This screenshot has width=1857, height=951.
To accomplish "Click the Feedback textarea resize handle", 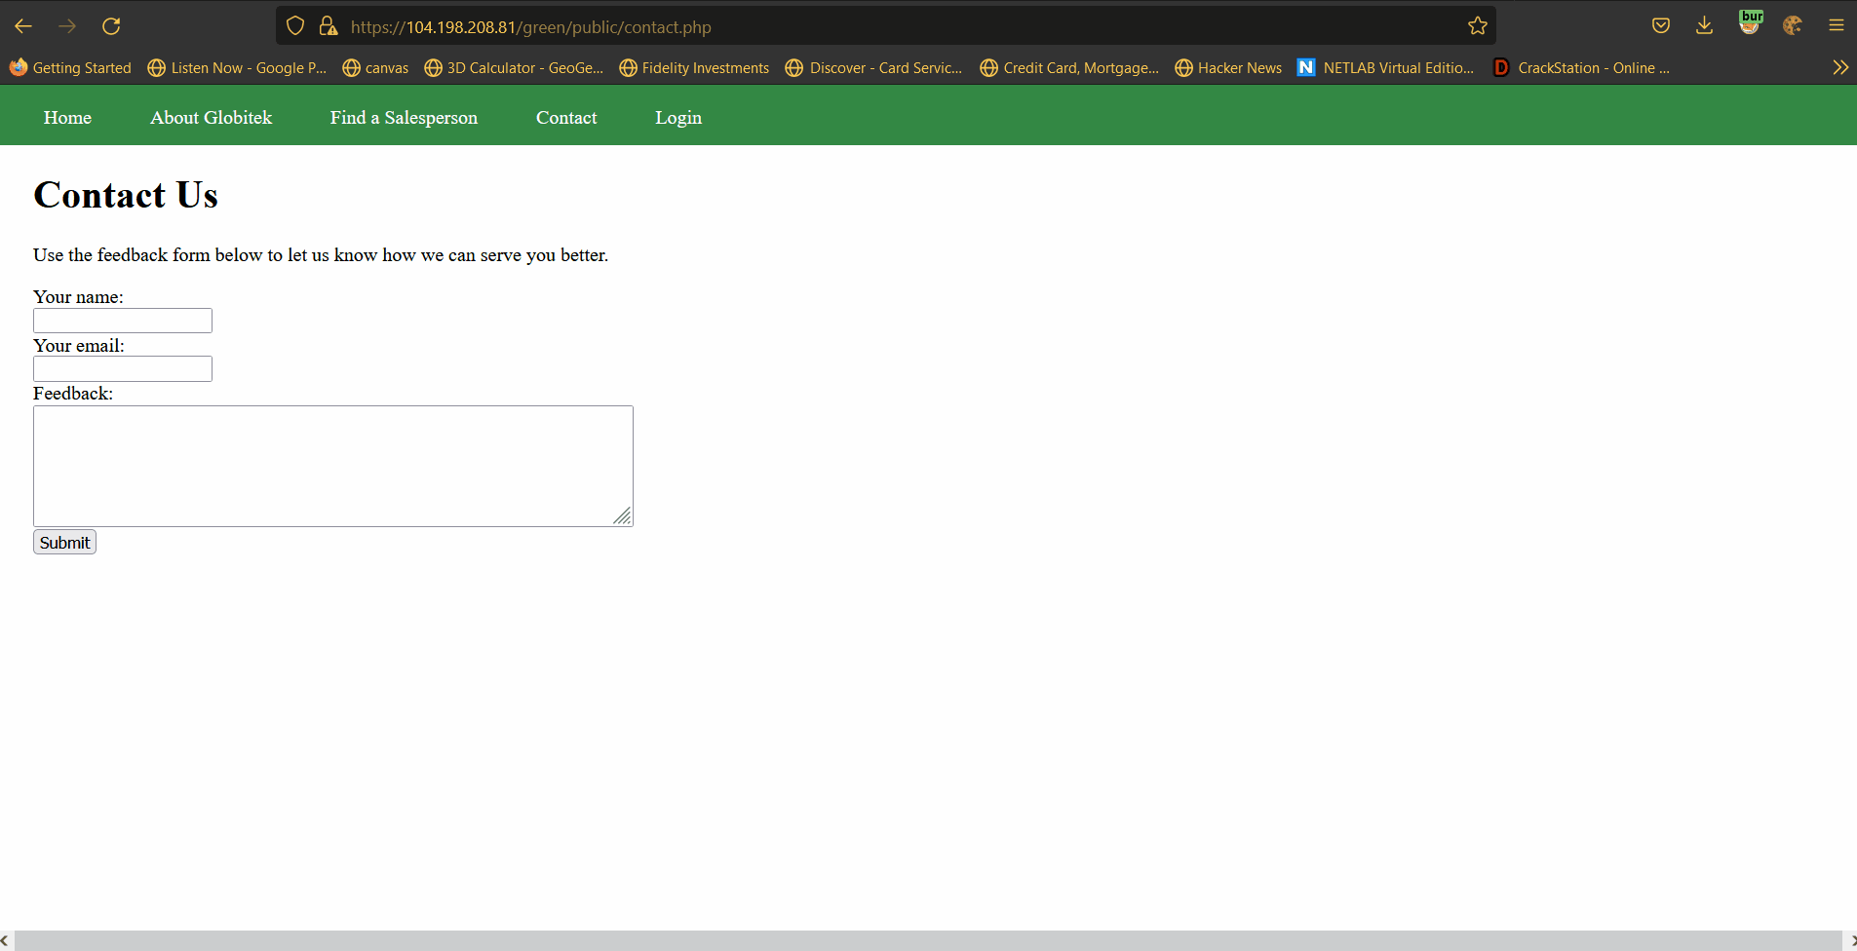I will pos(622,515).
